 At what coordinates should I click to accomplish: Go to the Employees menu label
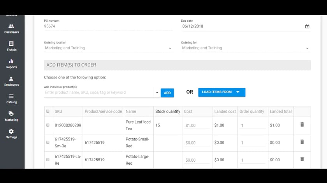pyautogui.click(x=11, y=85)
